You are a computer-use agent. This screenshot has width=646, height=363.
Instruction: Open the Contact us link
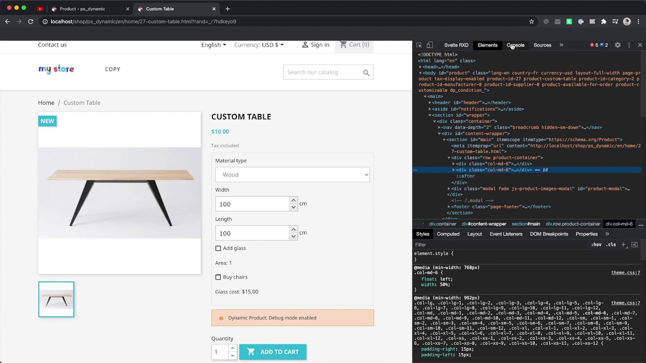click(52, 45)
